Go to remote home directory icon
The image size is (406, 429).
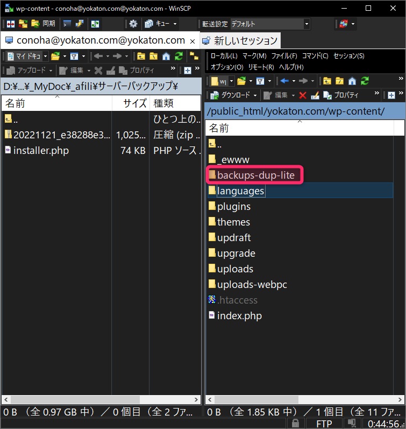point(352,81)
